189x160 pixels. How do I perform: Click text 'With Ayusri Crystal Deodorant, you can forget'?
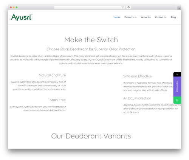tap(38, 109)
